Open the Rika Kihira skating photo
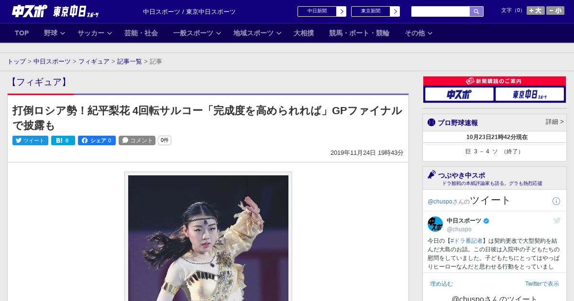The image size is (574, 301). coord(208,238)
